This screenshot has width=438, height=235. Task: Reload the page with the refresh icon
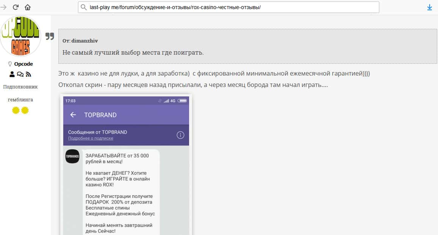(16, 7)
